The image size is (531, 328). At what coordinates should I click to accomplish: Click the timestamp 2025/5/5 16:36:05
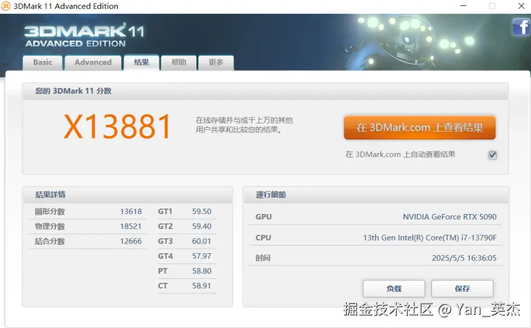464,258
